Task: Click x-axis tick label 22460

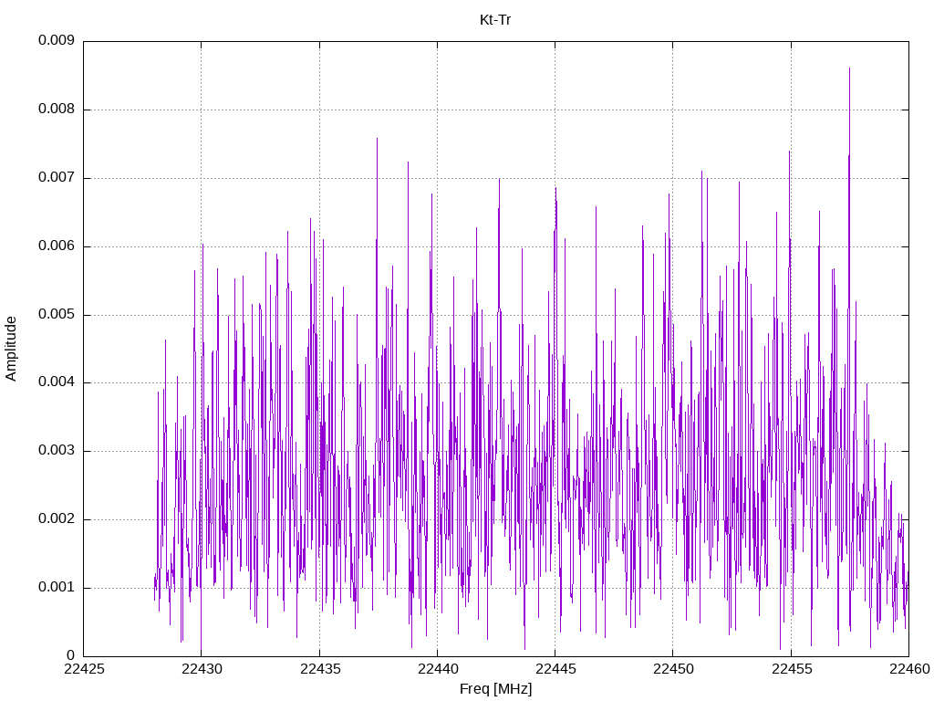Action: point(909,669)
